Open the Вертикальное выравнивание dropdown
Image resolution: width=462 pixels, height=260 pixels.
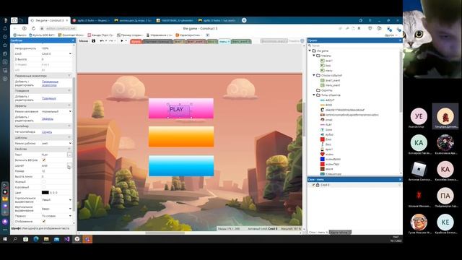coord(56,209)
